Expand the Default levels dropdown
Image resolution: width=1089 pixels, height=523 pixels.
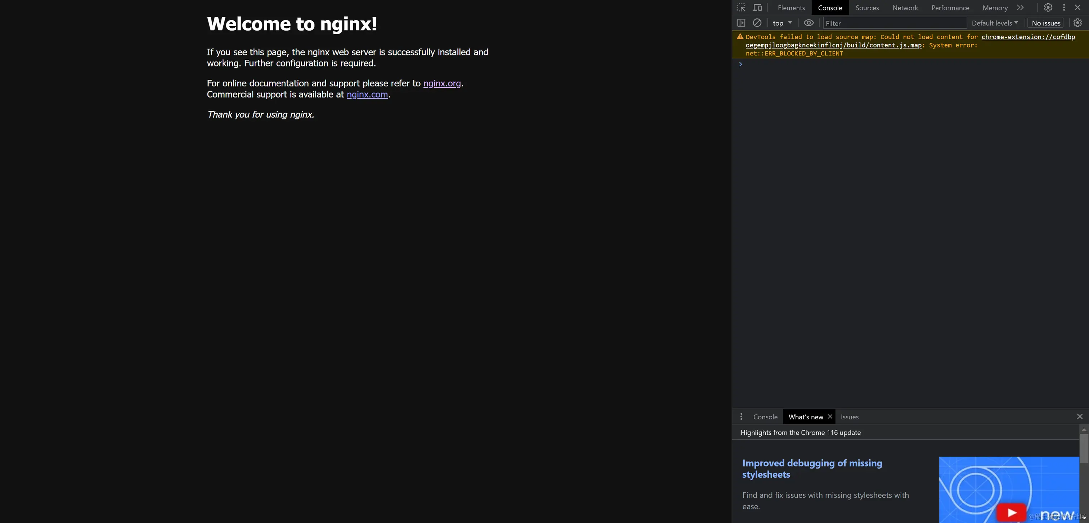point(995,23)
